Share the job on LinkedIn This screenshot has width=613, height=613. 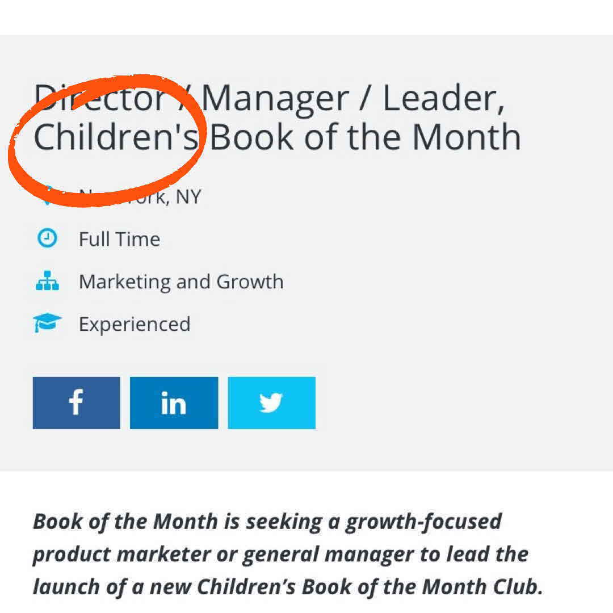(x=174, y=402)
